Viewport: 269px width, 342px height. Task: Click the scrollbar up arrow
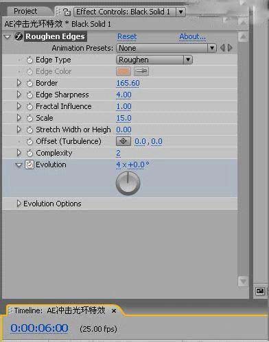coord(243,36)
